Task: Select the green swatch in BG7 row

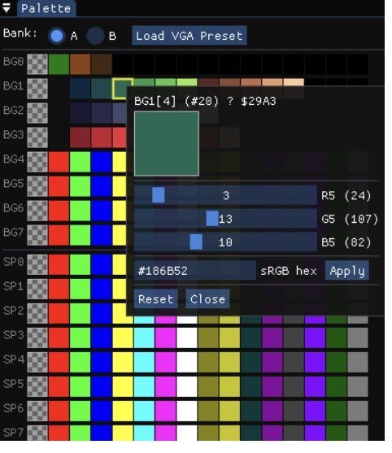Action: (x=81, y=235)
